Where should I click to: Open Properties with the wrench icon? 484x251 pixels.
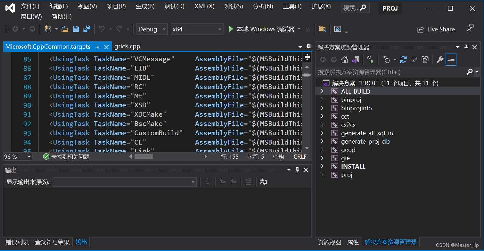tap(440, 60)
